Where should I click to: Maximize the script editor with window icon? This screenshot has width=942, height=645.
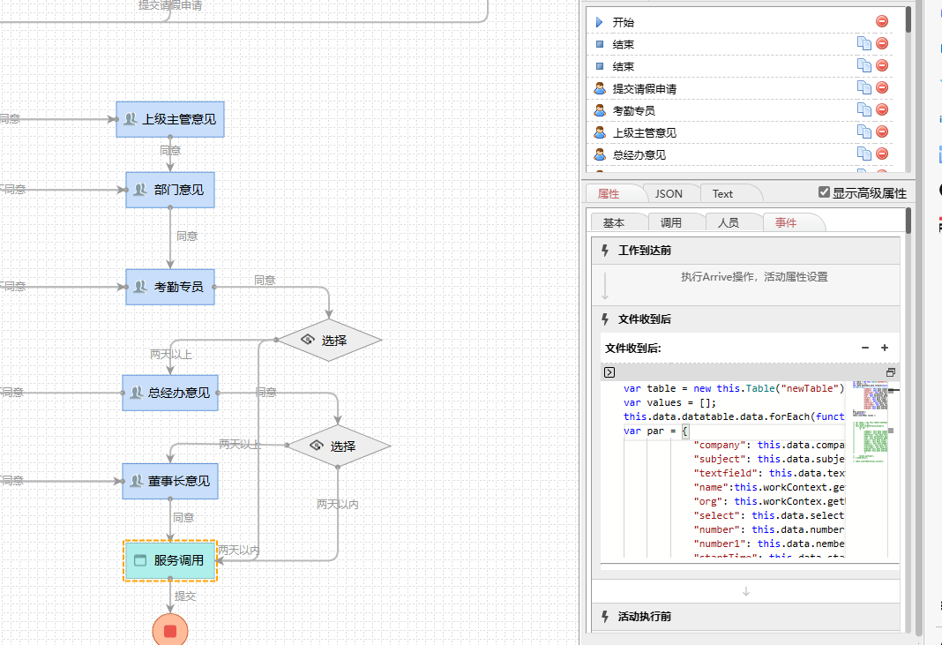(x=891, y=372)
